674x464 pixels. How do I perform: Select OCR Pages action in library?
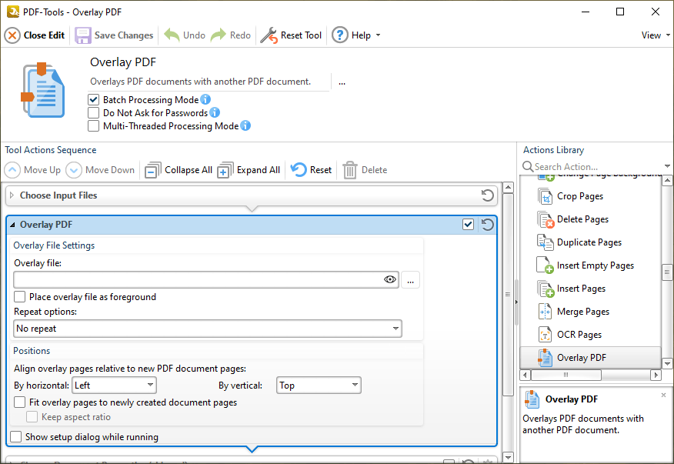coord(579,335)
